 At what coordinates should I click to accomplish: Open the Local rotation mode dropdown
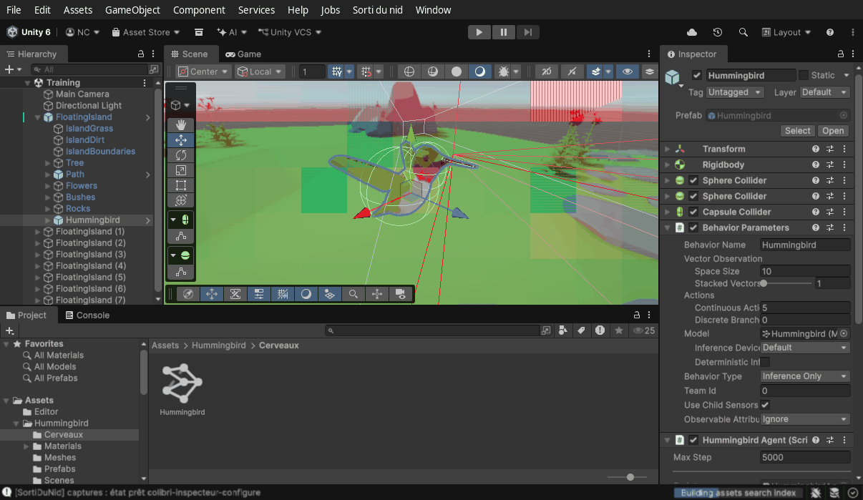260,72
